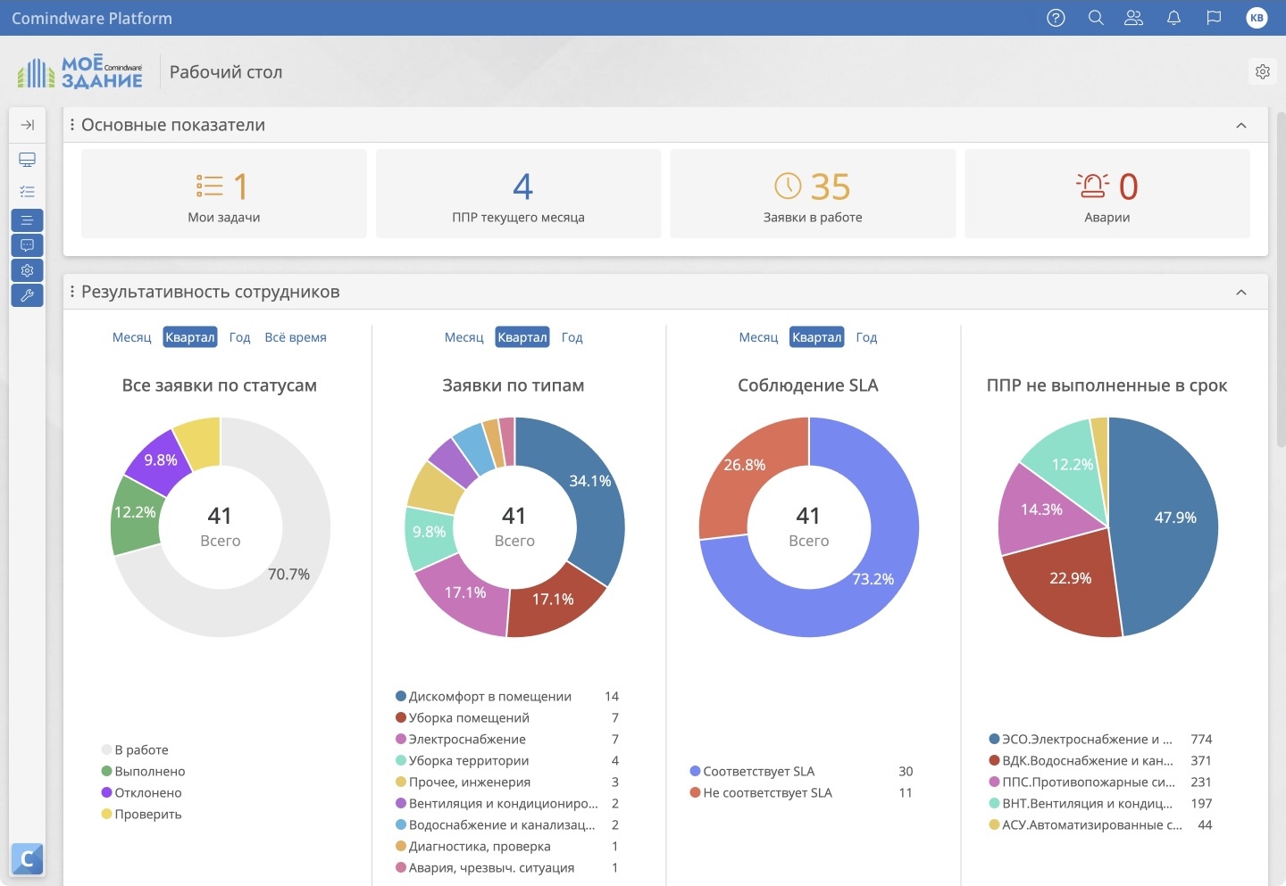Screen dimensions: 1286x886
Task: Open the users group icon
Action: point(1133,18)
